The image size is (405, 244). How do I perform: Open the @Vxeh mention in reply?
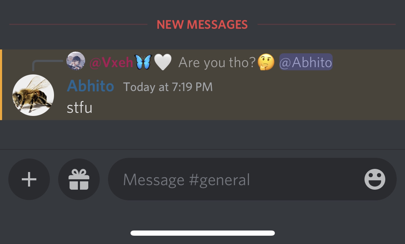pyautogui.click(x=111, y=62)
